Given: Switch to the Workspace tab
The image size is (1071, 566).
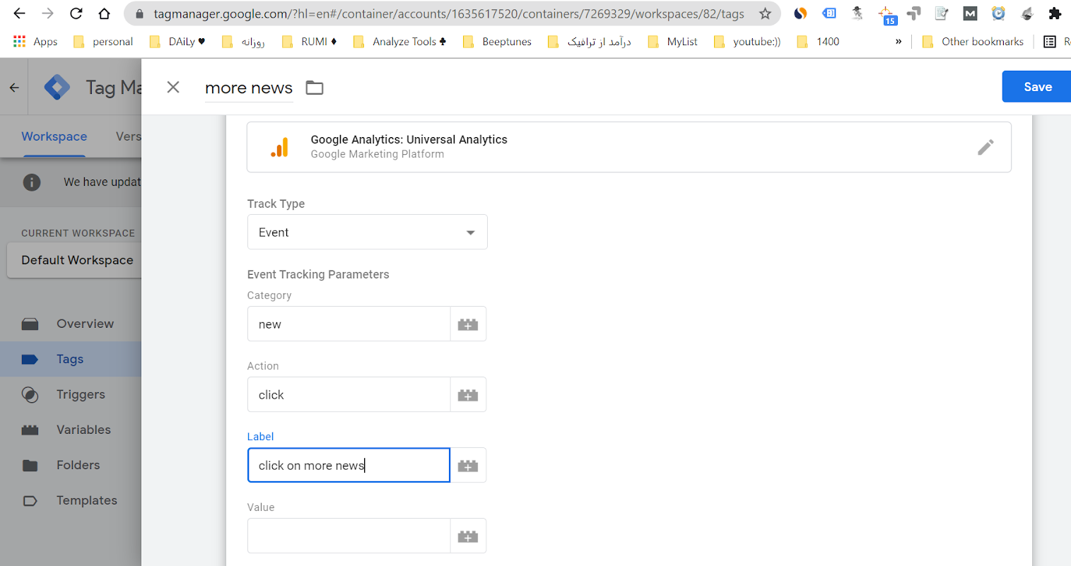Looking at the screenshot, I should (x=54, y=136).
